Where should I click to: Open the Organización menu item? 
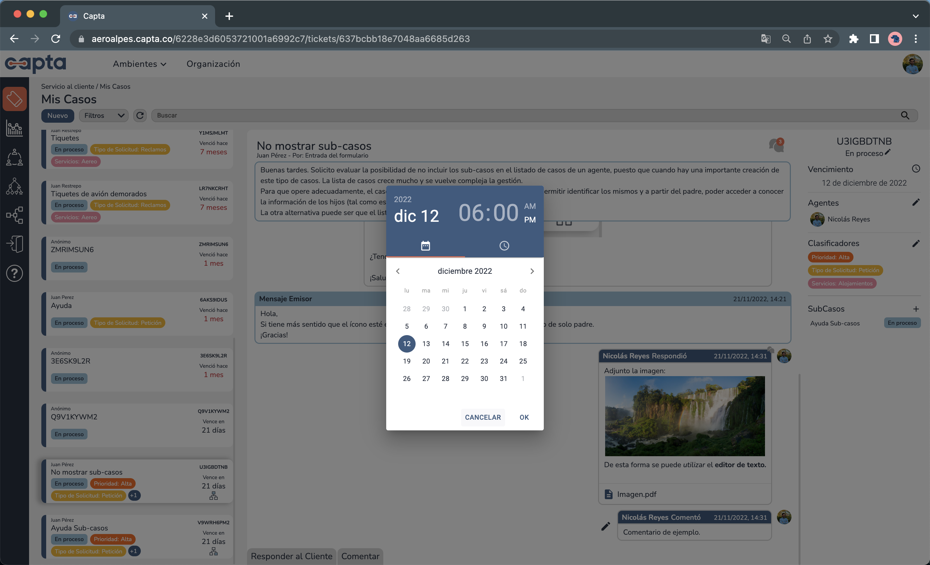(x=213, y=64)
